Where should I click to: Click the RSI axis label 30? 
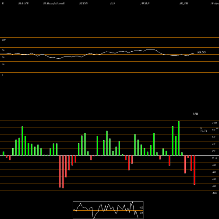[x=3, y=64]
